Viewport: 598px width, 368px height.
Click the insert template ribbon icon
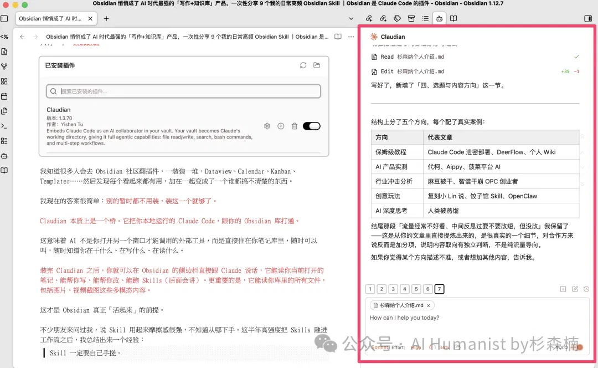point(4,111)
